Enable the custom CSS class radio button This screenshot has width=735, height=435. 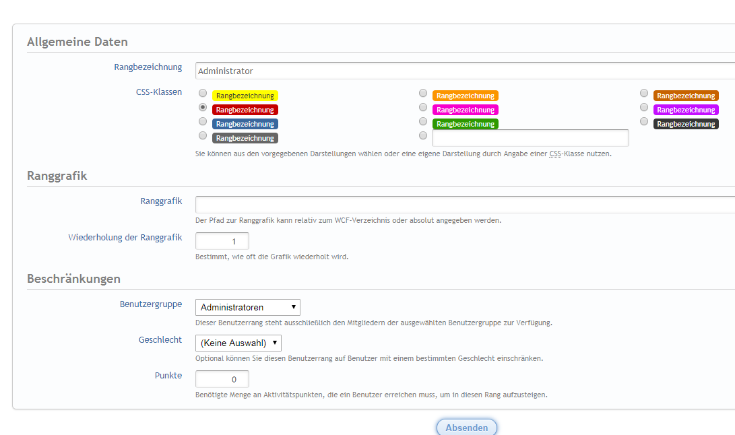pos(423,135)
